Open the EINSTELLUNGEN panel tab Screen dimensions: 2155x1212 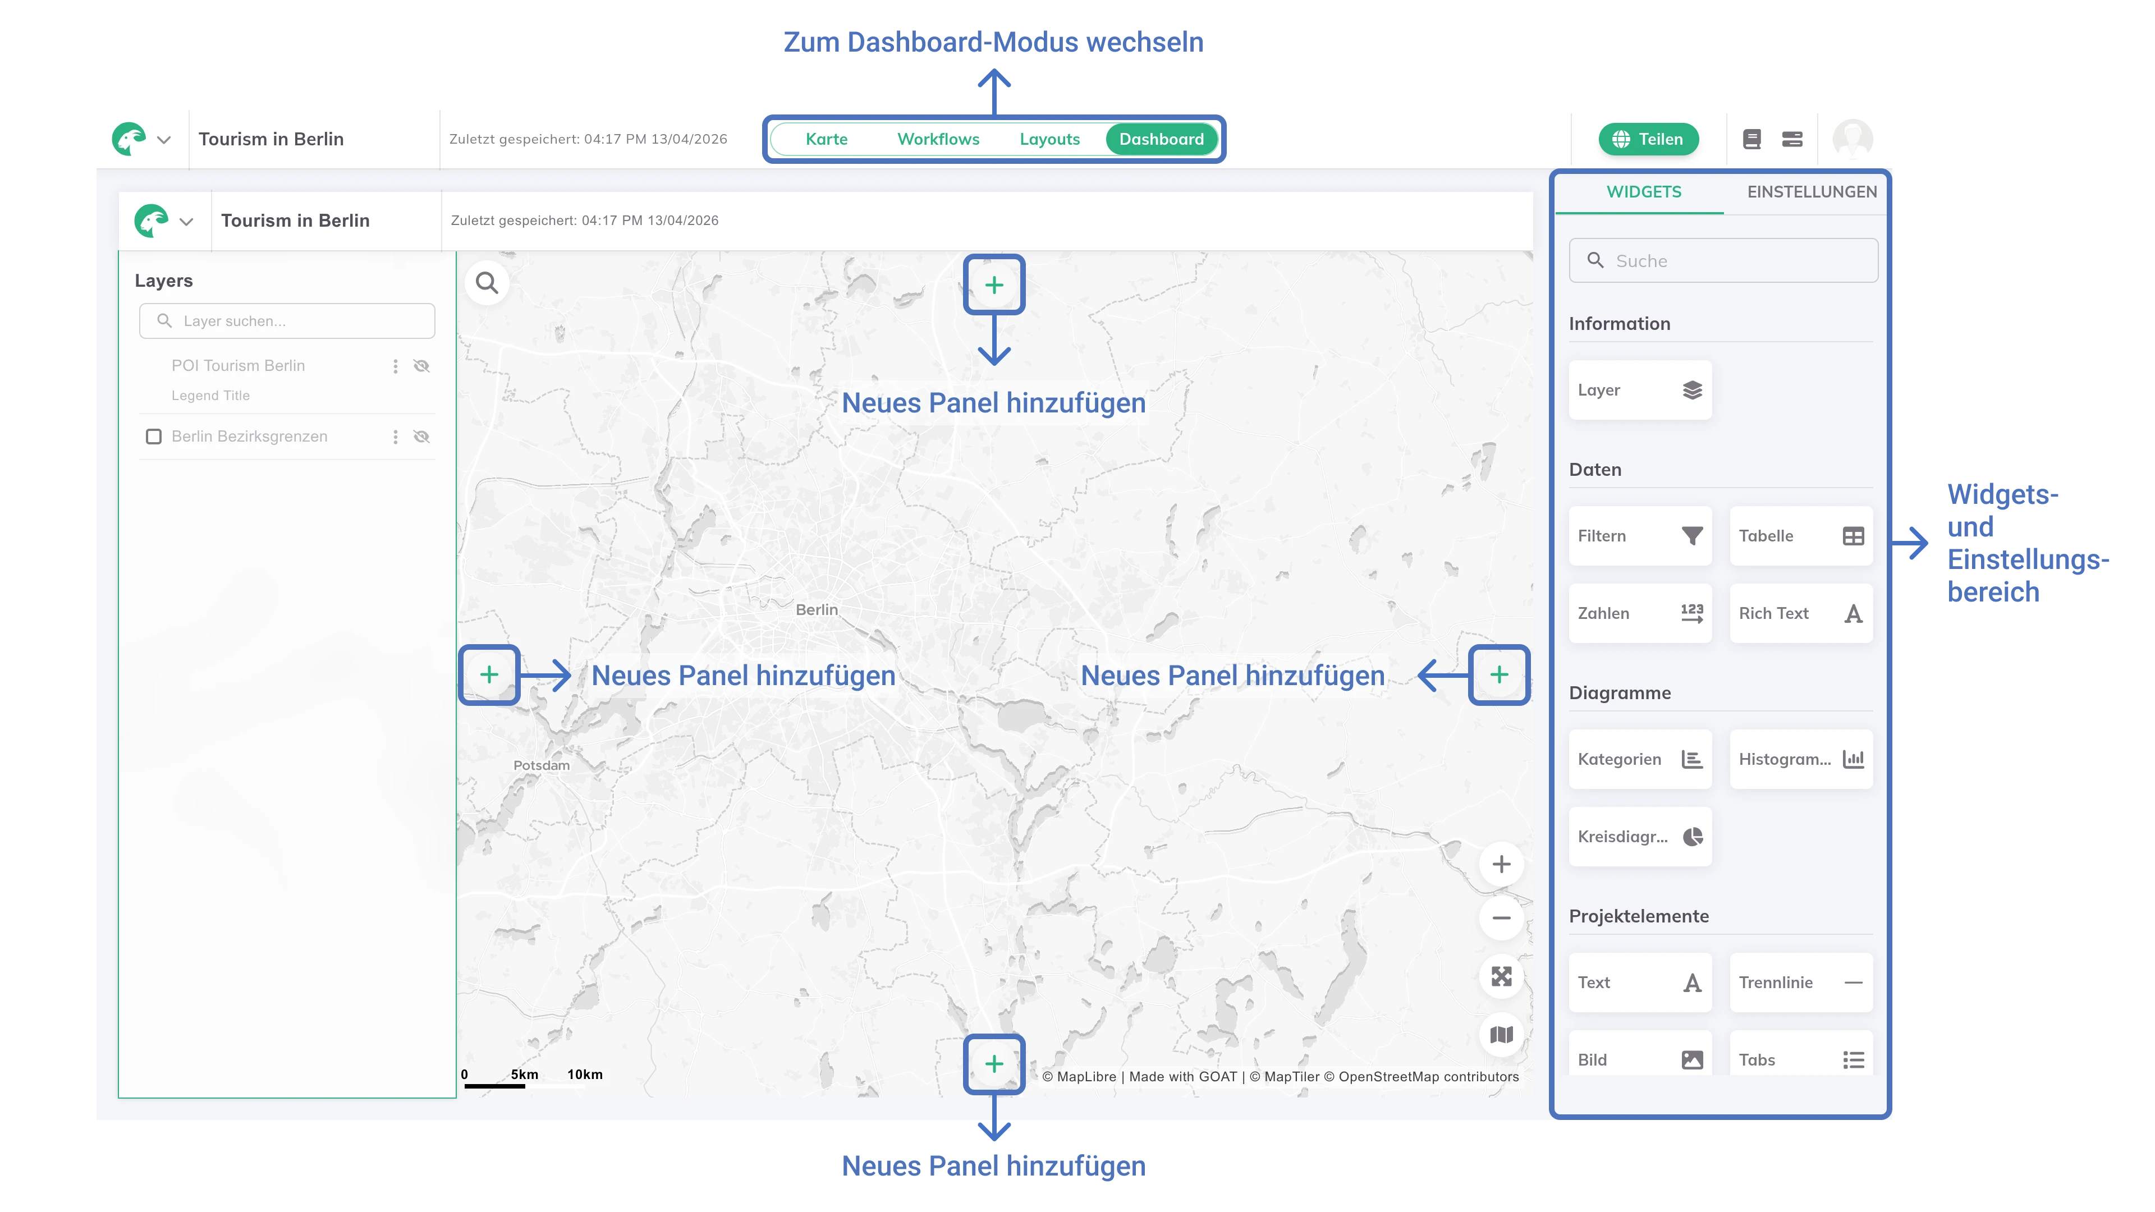[1811, 191]
